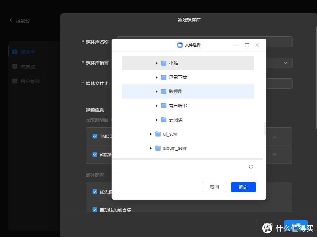This screenshot has height=237, width=317.
Task: Select the 云阅读 folder name
Action: [x=176, y=120]
